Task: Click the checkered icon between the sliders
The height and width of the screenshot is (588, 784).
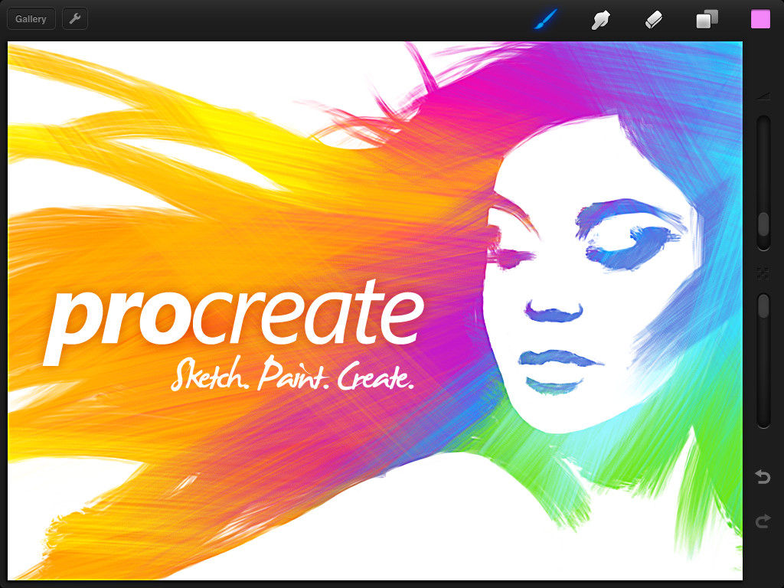Action: tap(763, 273)
